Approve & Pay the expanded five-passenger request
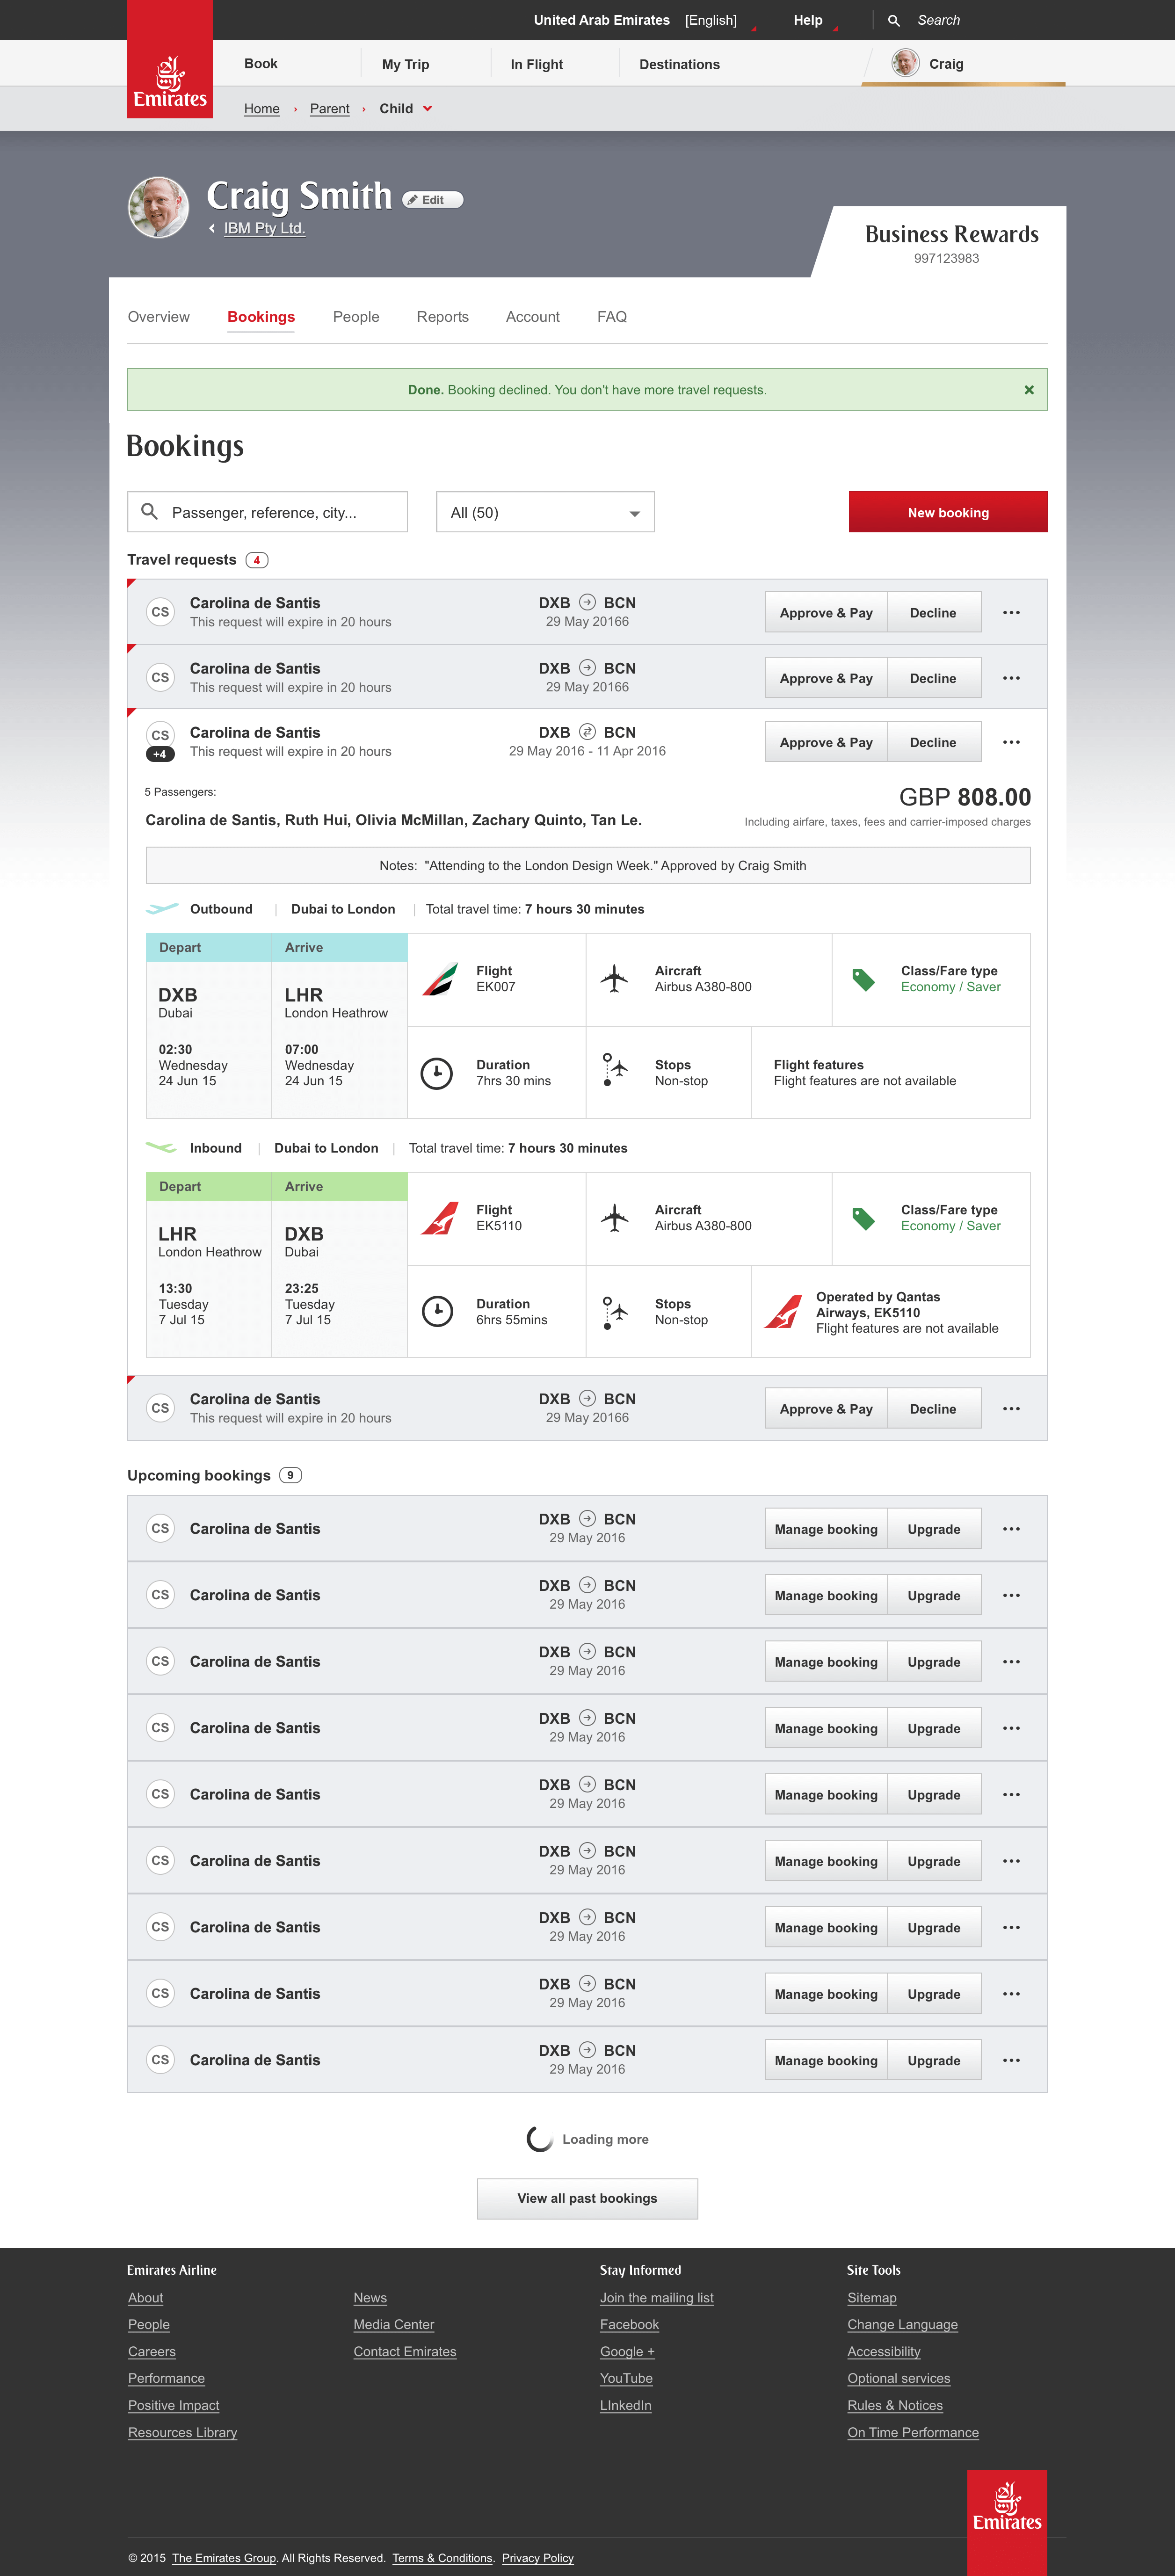The width and height of the screenshot is (1175, 2576). (x=826, y=742)
